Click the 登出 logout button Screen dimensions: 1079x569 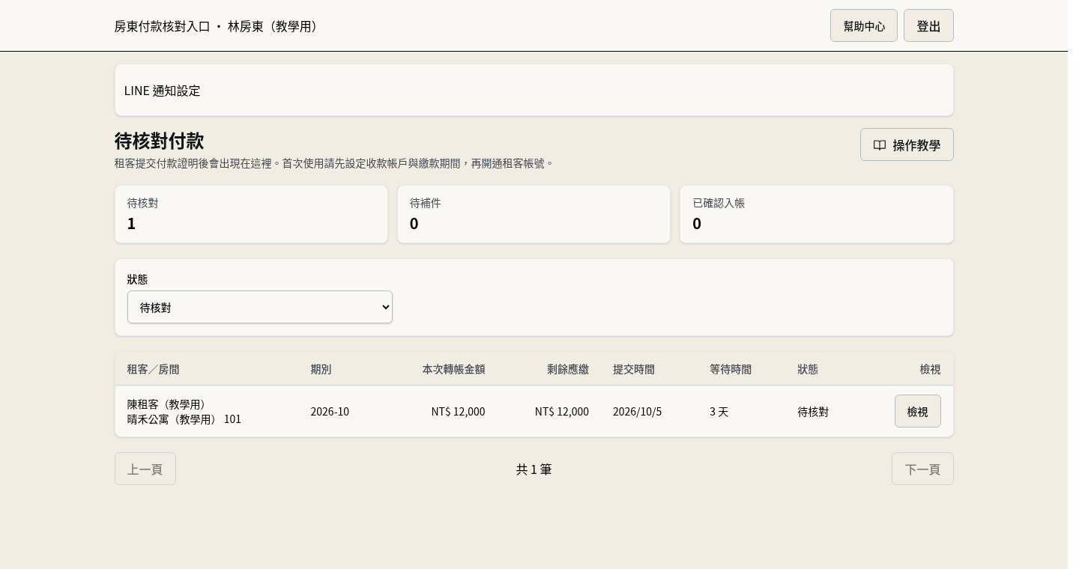(928, 25)
